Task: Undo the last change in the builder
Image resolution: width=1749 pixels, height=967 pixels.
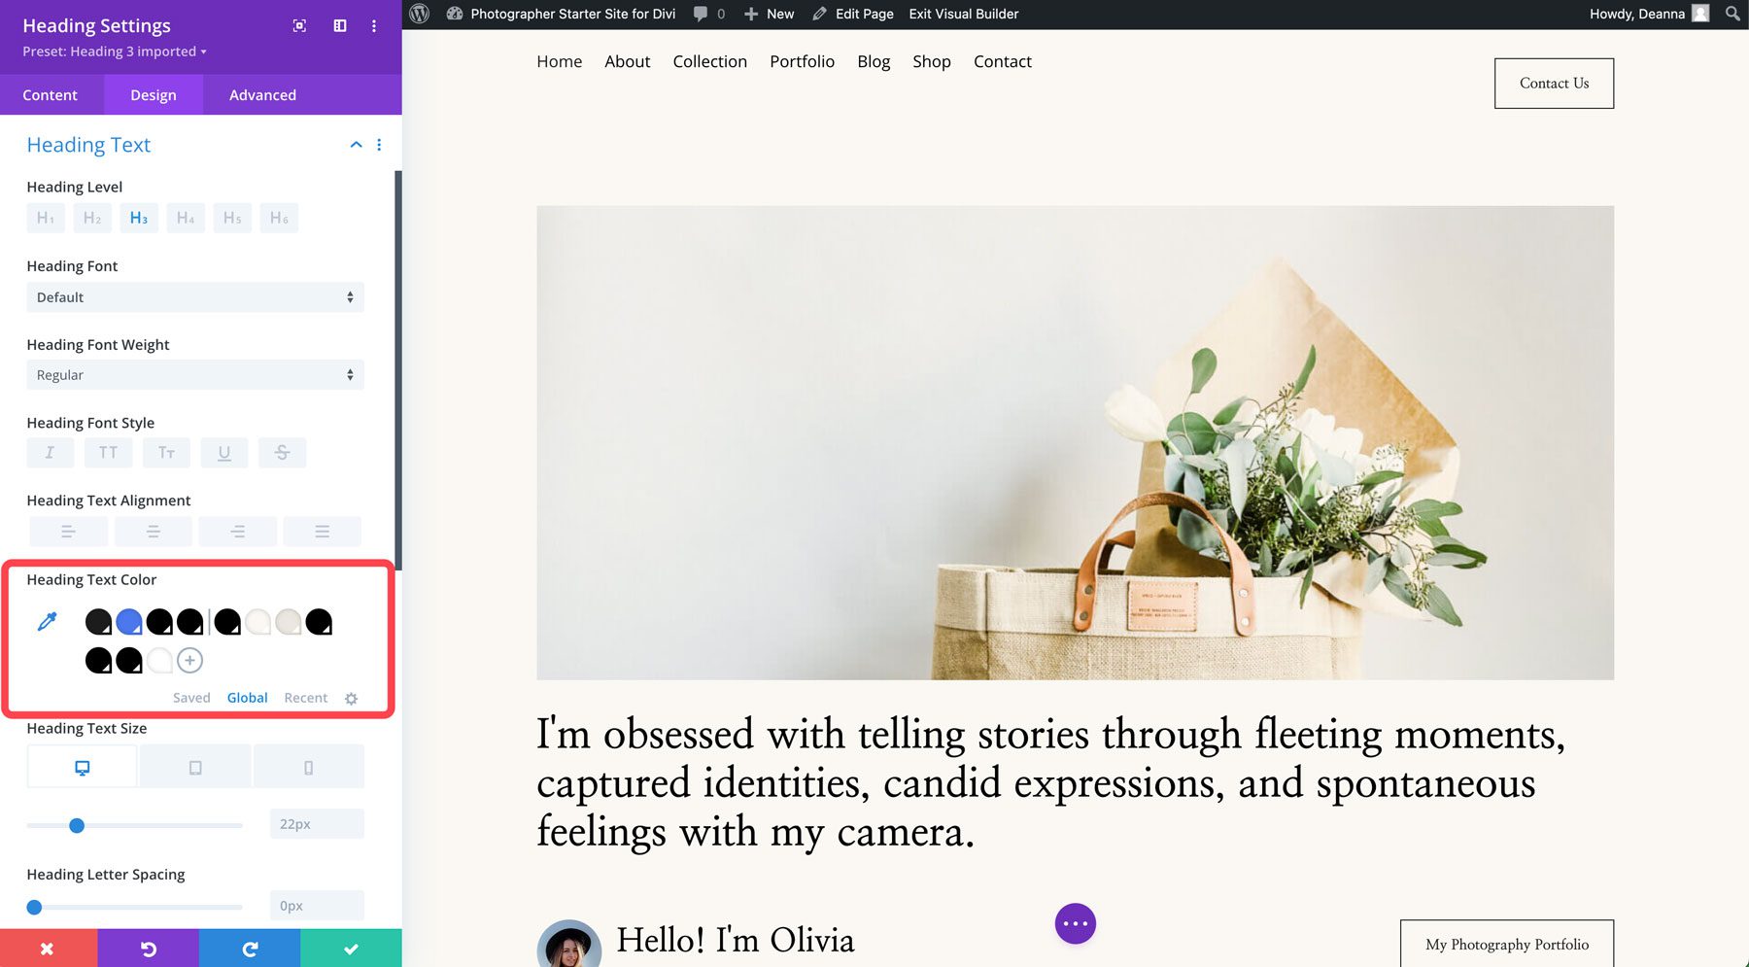Action: [149, 948]
